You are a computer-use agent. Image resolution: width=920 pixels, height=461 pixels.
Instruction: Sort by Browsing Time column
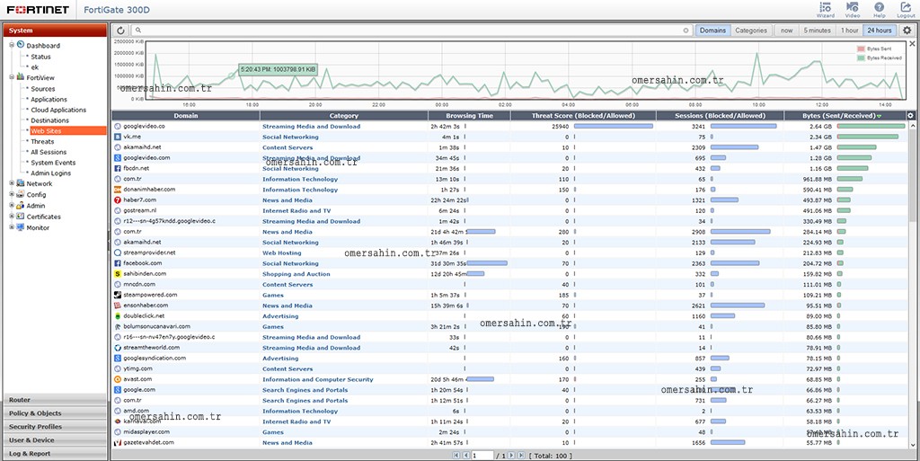pyautogui.click(x=469, y=116)
